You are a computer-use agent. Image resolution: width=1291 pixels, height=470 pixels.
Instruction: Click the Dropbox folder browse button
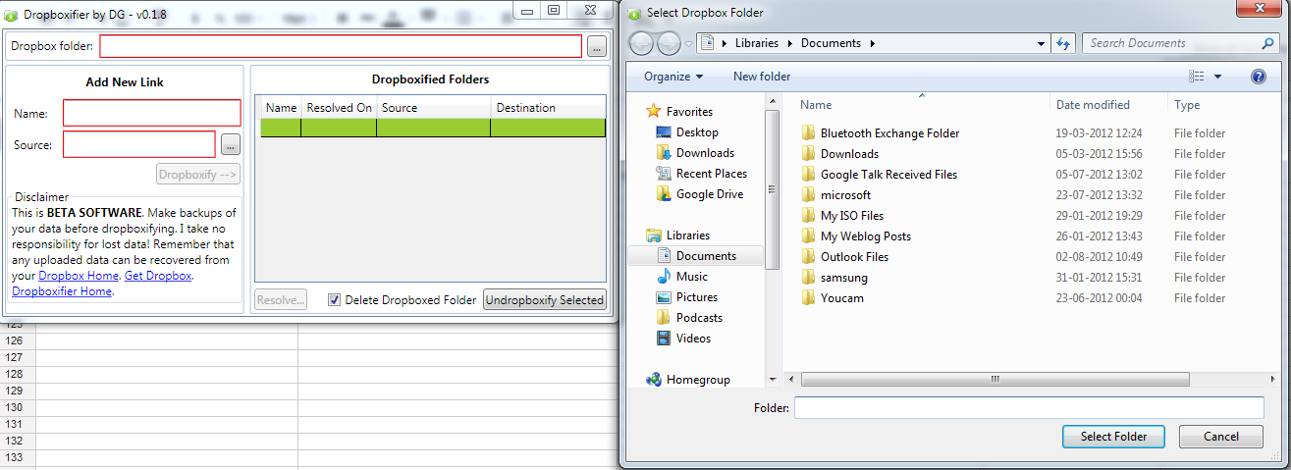click(596, 46)
